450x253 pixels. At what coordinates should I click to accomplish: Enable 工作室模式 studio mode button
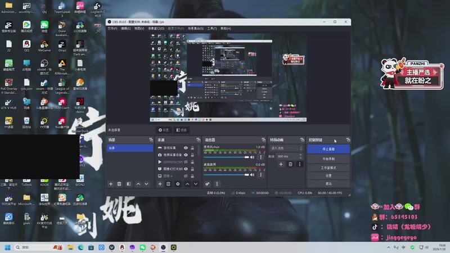pyautogui.click(x=328, y=168)
